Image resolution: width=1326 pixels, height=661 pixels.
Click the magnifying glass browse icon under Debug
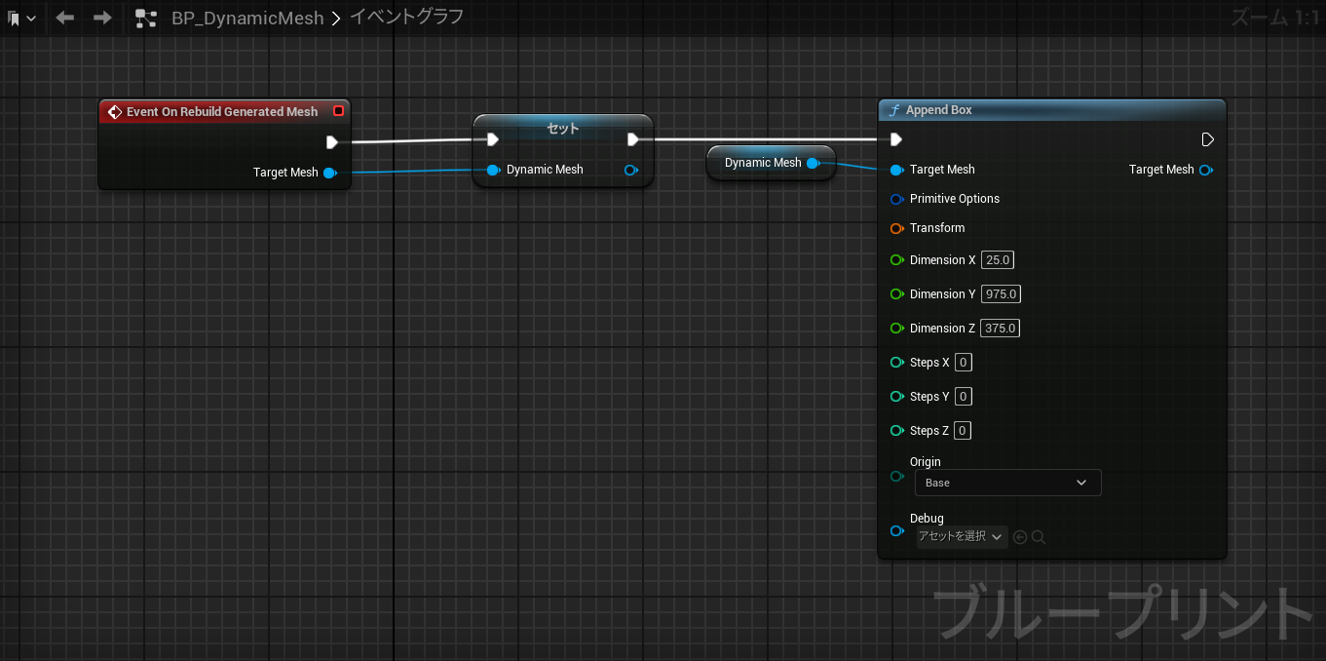pos(1038,536)
